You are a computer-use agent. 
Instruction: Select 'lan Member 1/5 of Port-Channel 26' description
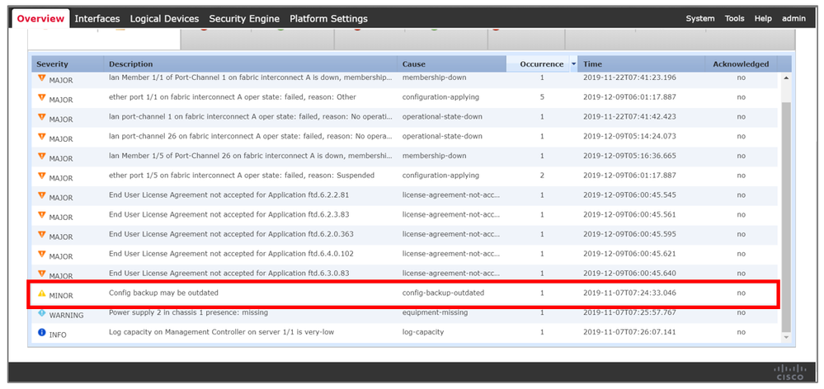tap(251, 156)
